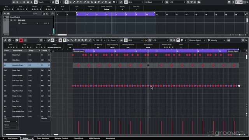Click the track search magnifier icon

(x=52, y=14)
